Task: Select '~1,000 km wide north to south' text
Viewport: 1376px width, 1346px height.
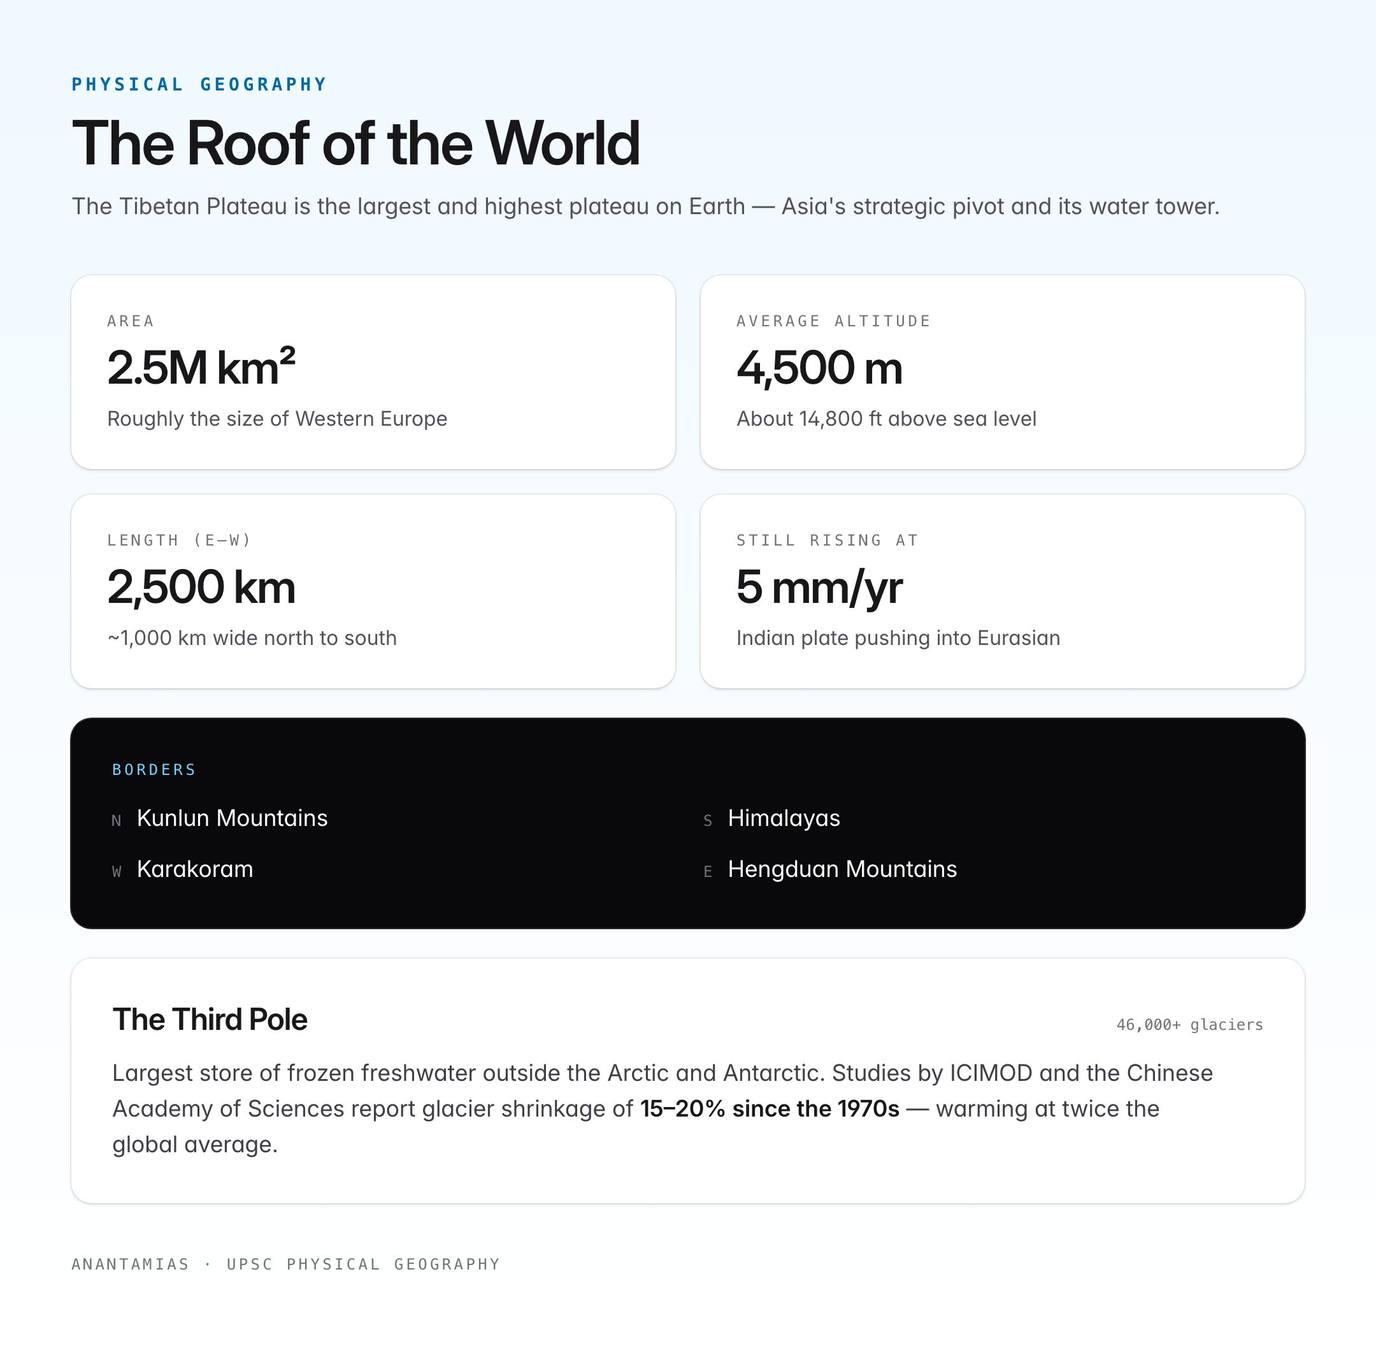Action: 252,638
